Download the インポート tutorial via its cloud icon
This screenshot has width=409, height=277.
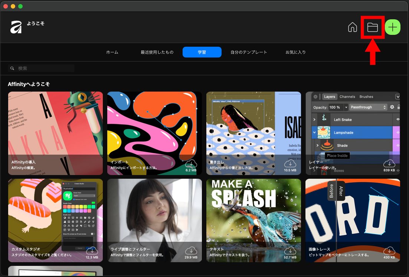point(191,164)
